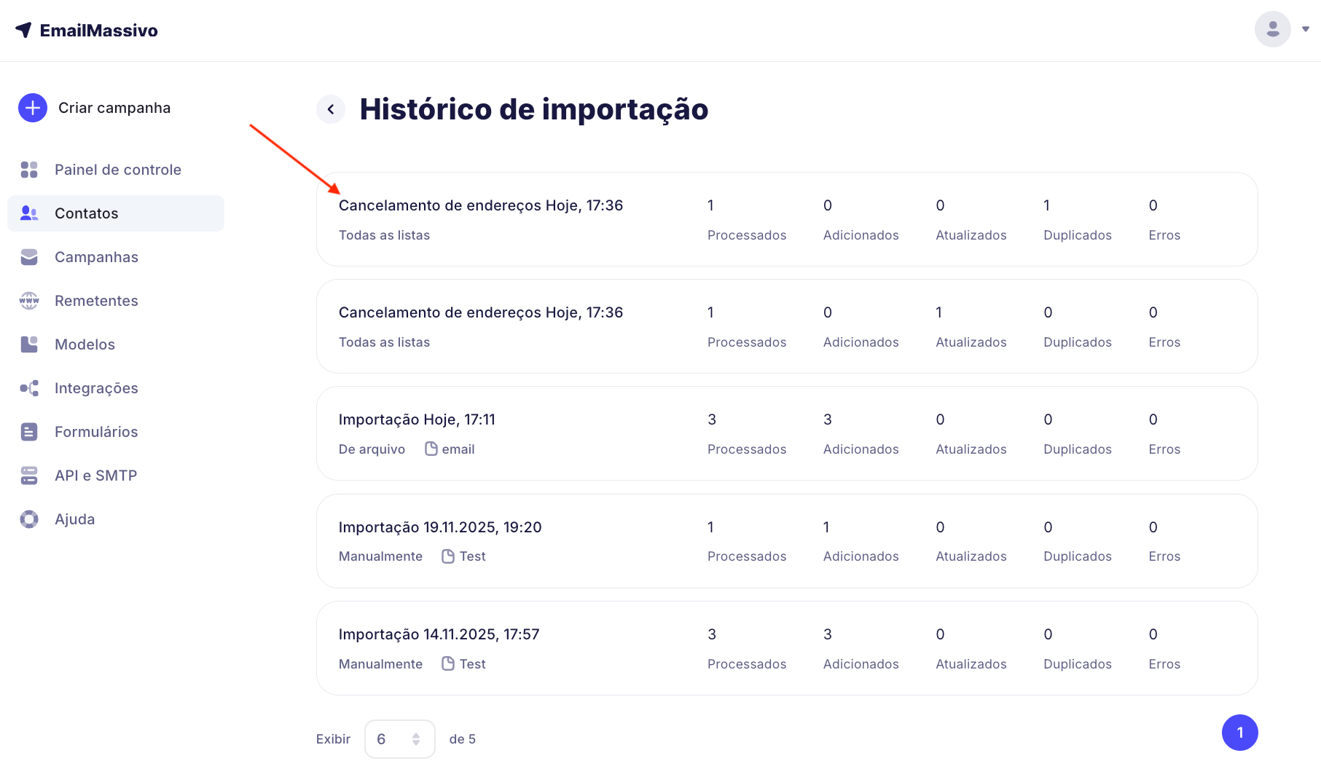Image resolution: width=1321 pixels, height=769 pixels.
Task: Open the email list link in Importação Hoje
Action: pyautogui.click(x=458, y=449)
